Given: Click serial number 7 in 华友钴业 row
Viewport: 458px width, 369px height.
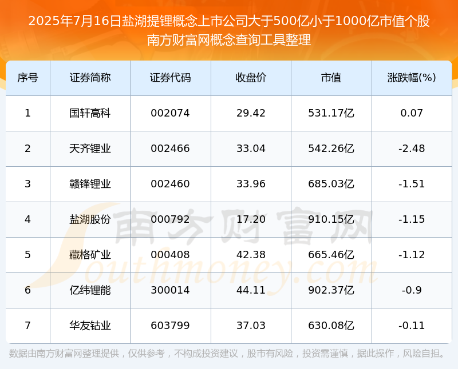Looking at the screenshot, I should 27,325.
